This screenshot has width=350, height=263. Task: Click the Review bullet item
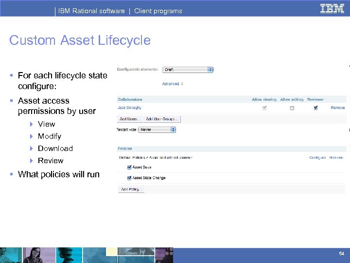point(51,161)
